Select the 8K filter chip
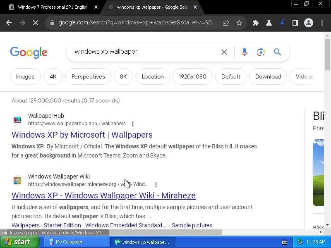 tap(123, 76)
